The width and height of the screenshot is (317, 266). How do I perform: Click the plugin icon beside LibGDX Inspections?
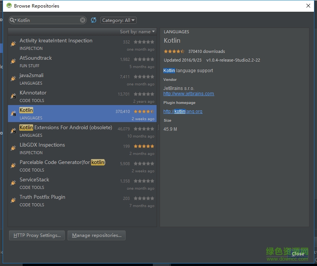click(x=13, y=148)
